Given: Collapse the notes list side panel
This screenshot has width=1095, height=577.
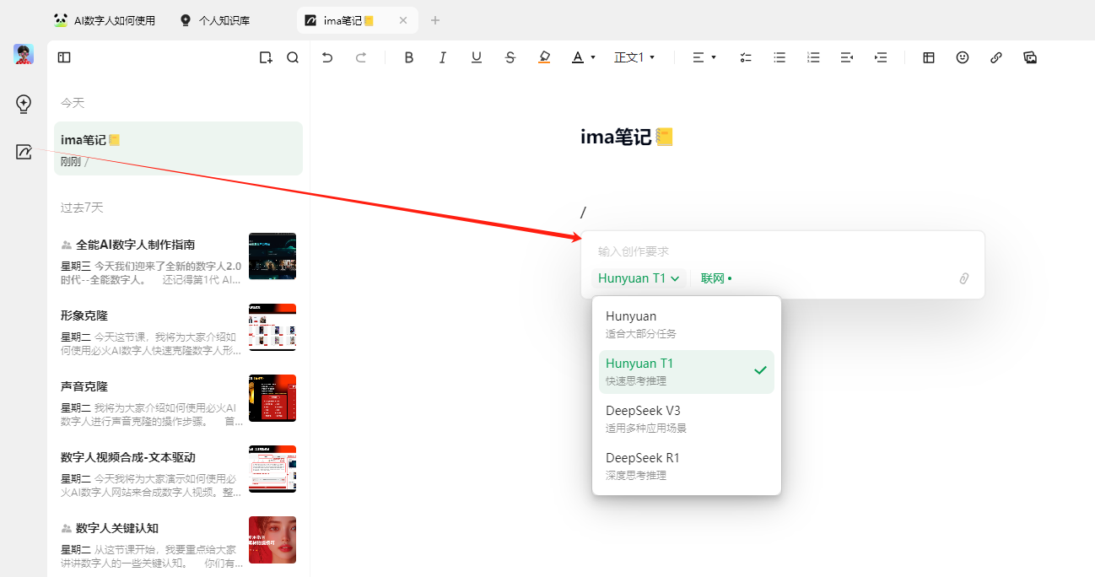Looking at the screenshot, I should [64, 57].
